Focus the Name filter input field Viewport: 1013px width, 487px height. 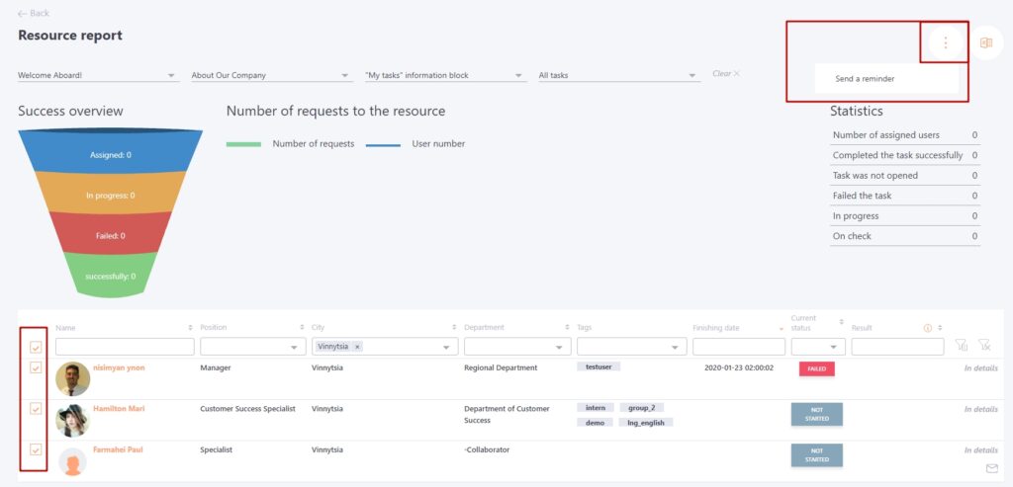[125, 347]
